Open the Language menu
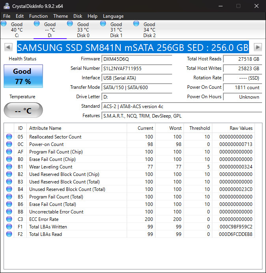The image size is (266, 273). coord(113,16)
